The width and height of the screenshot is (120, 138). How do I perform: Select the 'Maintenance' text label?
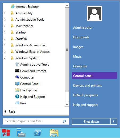click(24, 26)
